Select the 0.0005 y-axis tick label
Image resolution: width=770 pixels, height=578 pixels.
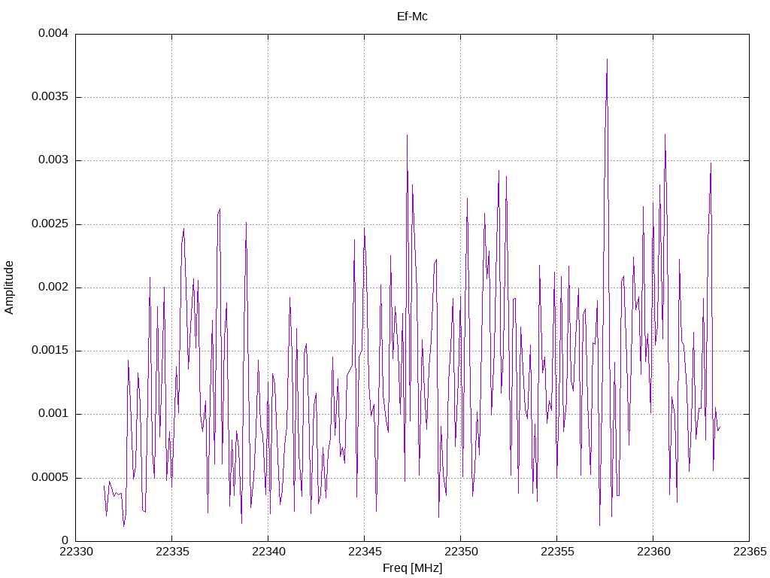coord(50,478)
